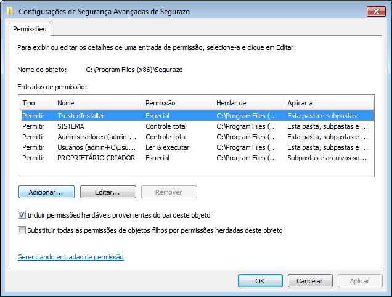Select the TrustedInstaller permission entry
Image resolution: width=392 pixels, height=297 pixels.
(x=197, y=116)
